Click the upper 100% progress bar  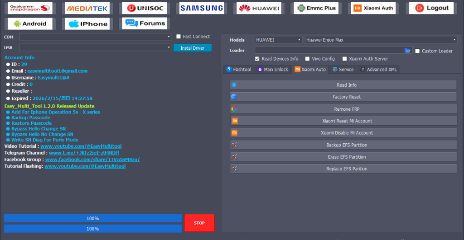pos(92,218)
